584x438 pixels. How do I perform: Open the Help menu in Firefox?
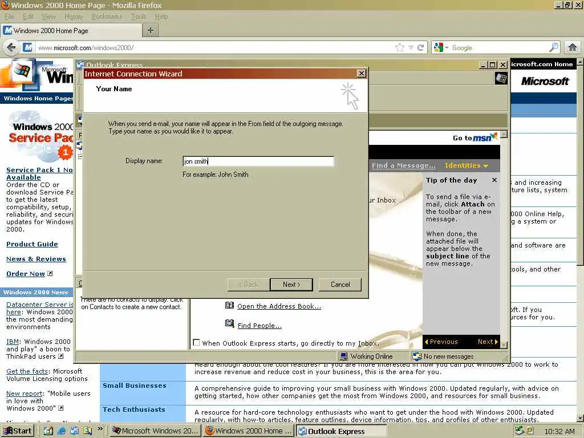161,17
